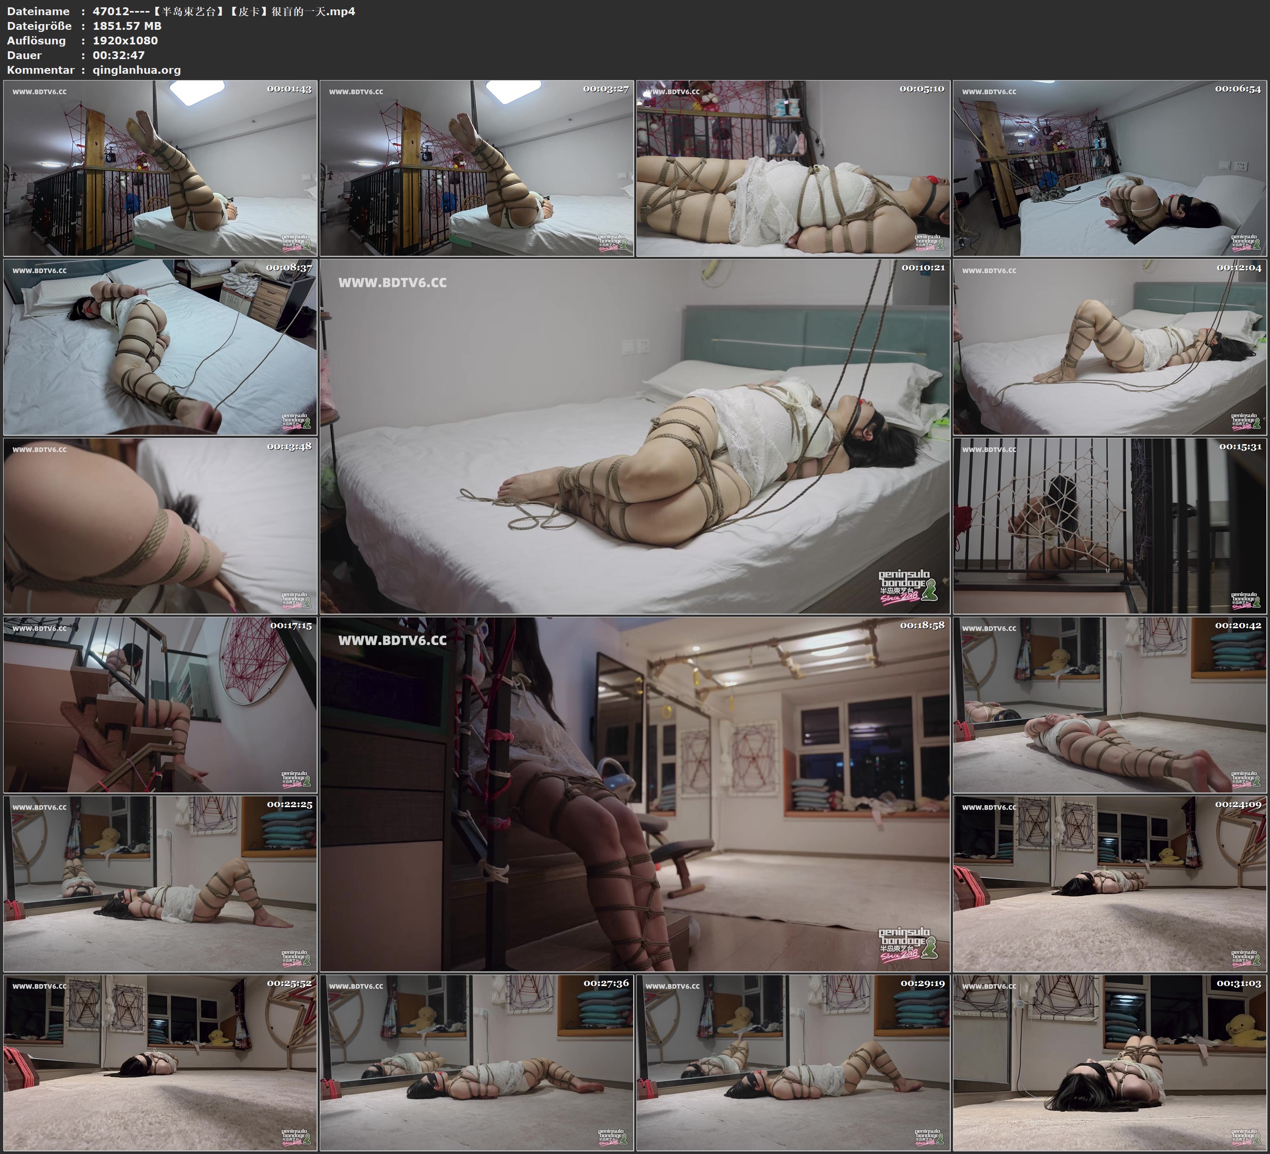Select the frame marked 00:08:37
The width and height of the screenshot is (1270, 1154).
click(x=160, y=347)
